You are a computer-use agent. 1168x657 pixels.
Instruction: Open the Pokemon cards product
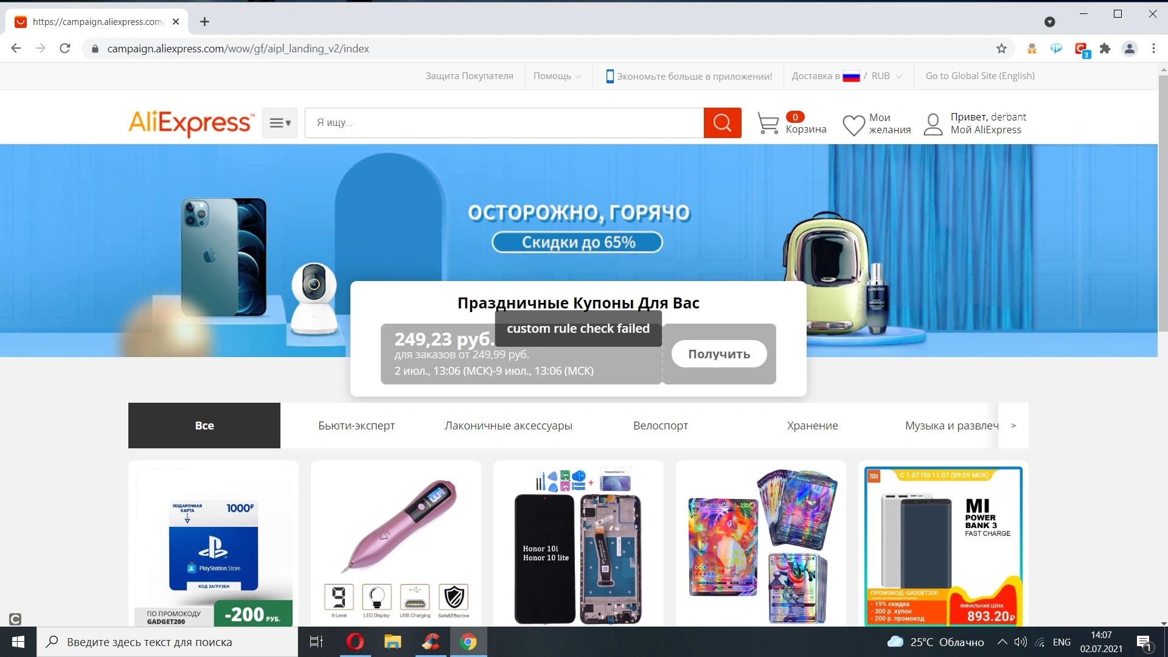(761, 544)
